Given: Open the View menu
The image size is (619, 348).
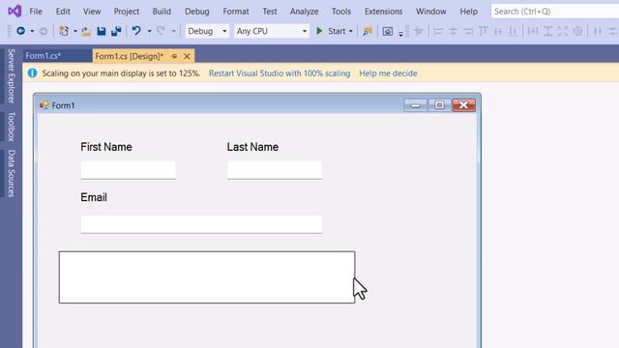Looking at the screenshot, I should 92,12.
